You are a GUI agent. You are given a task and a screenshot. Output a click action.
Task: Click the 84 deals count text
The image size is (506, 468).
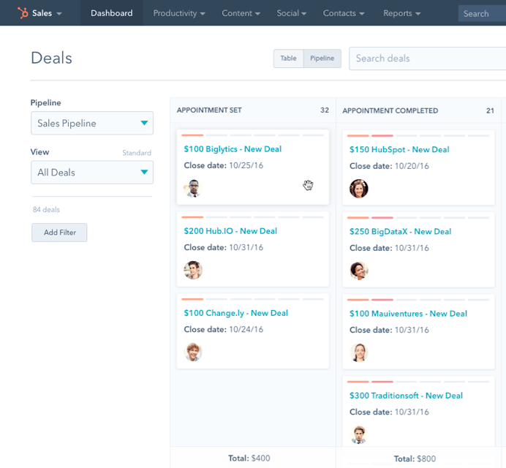point(46,210)
